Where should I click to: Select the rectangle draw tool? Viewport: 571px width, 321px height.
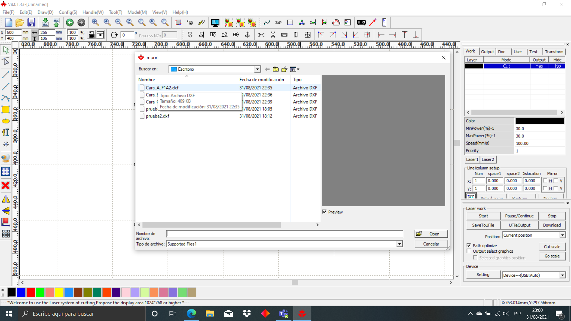[x=5, y=110]
